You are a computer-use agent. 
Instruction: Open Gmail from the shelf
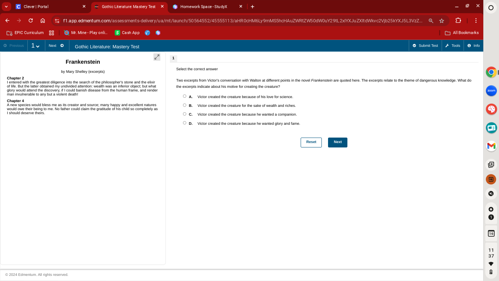(491, 146)
